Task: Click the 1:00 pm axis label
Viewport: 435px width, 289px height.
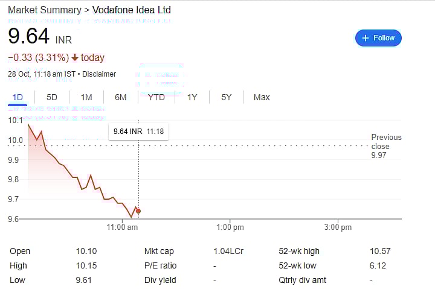Action: click(x=230, y=227)
